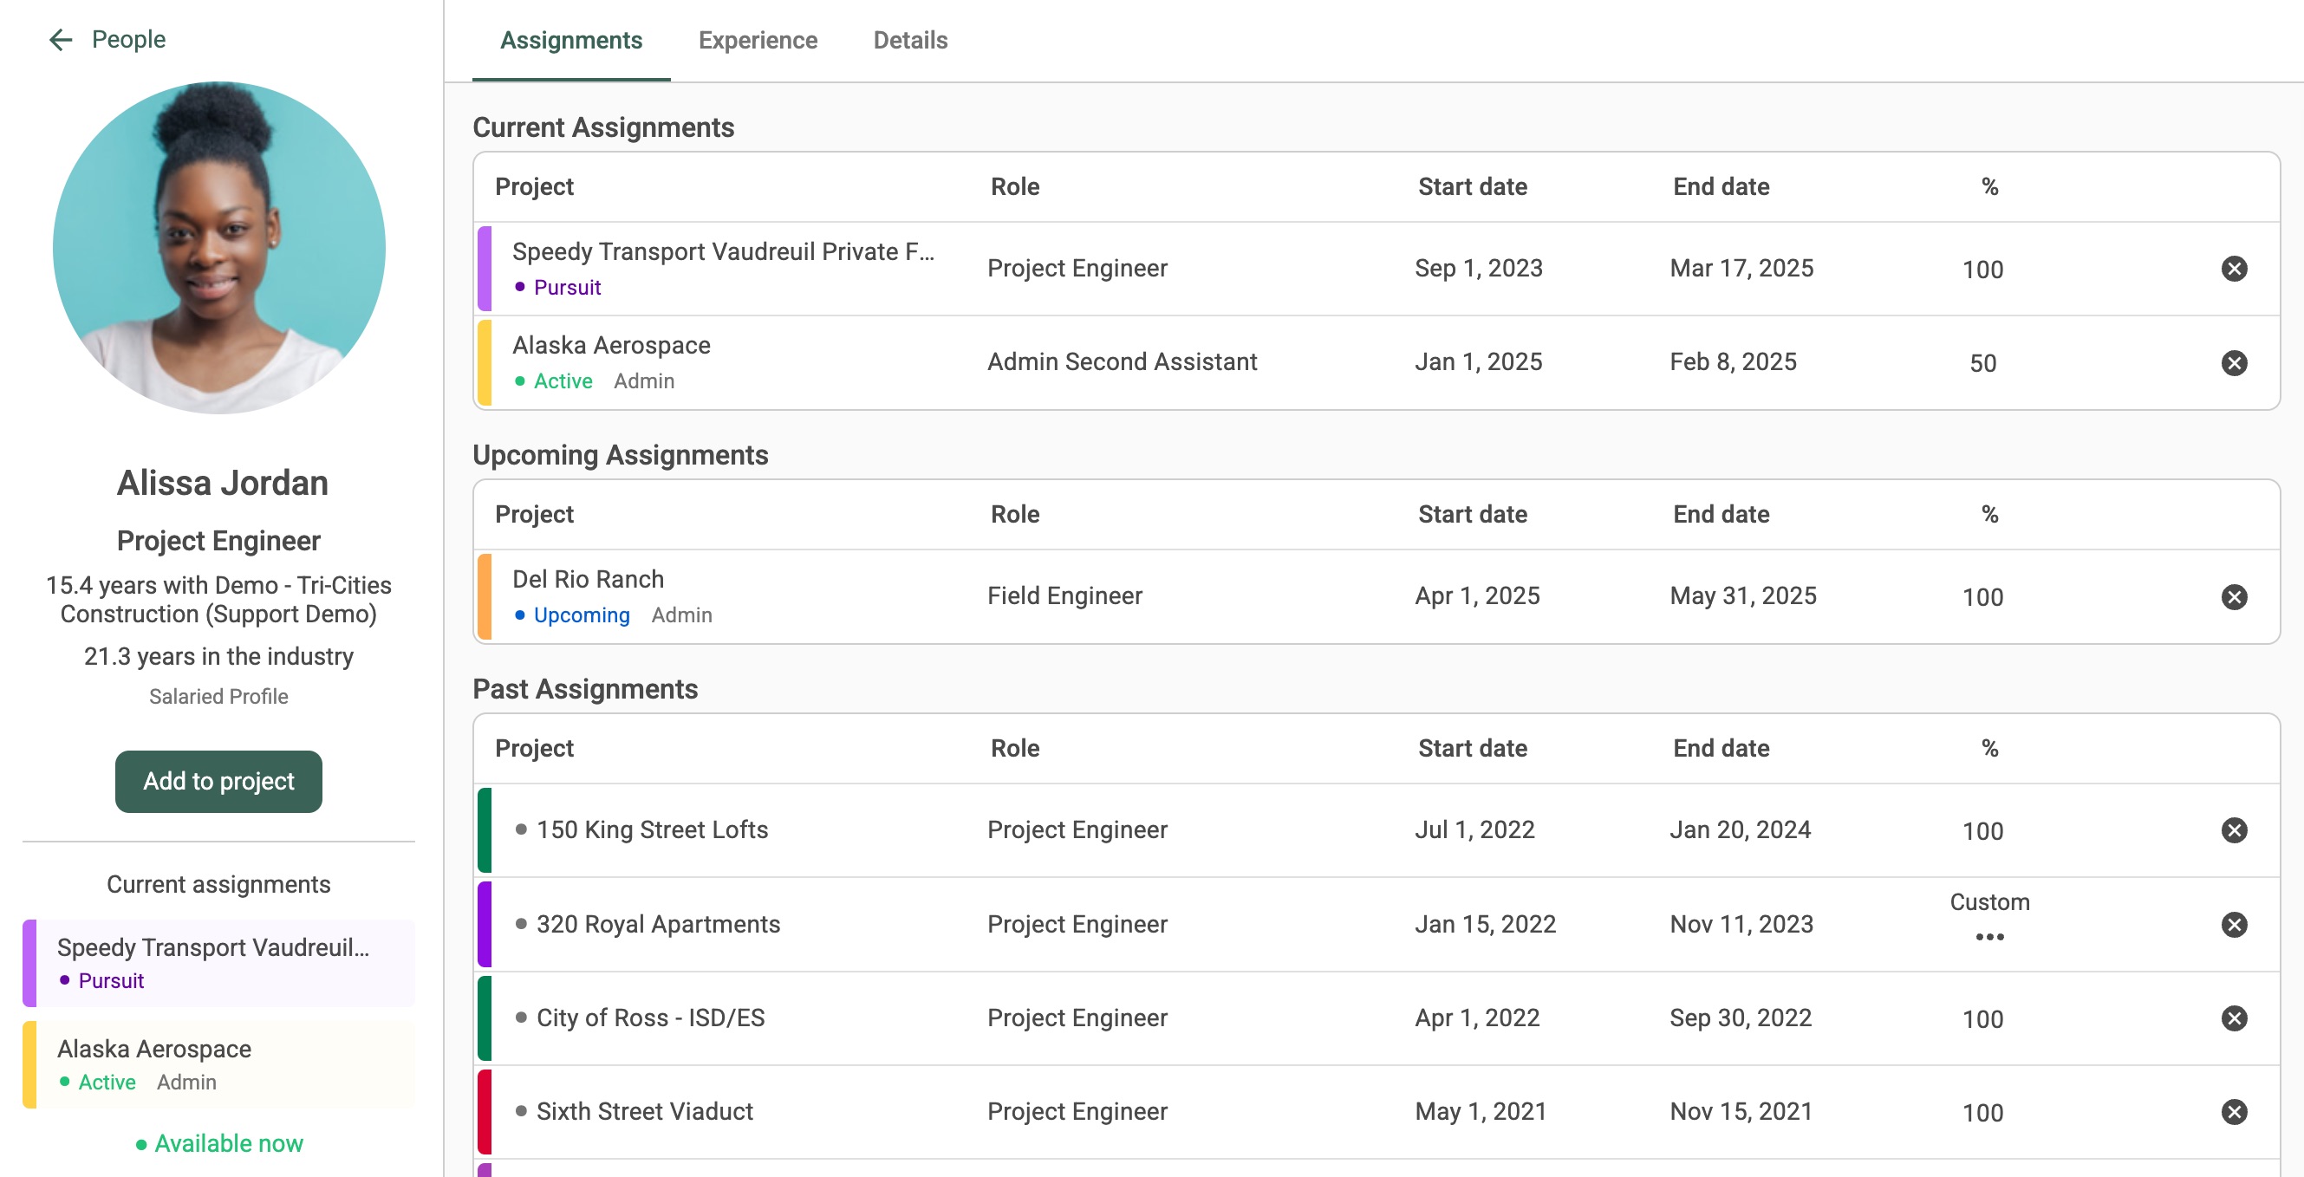The height and width of the screenshot is (1177, 2304).
Task: Open the Details tab
Action: tap(909, 40)
